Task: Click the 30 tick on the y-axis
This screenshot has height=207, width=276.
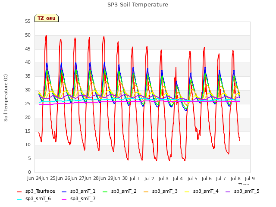Action: [x=28, y=90]
